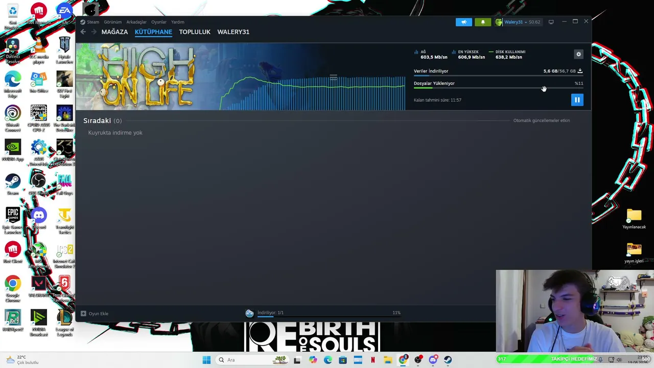Click the Veriler İndiriliyor progress bar
654x368 pixels.
tap(498, 76)
